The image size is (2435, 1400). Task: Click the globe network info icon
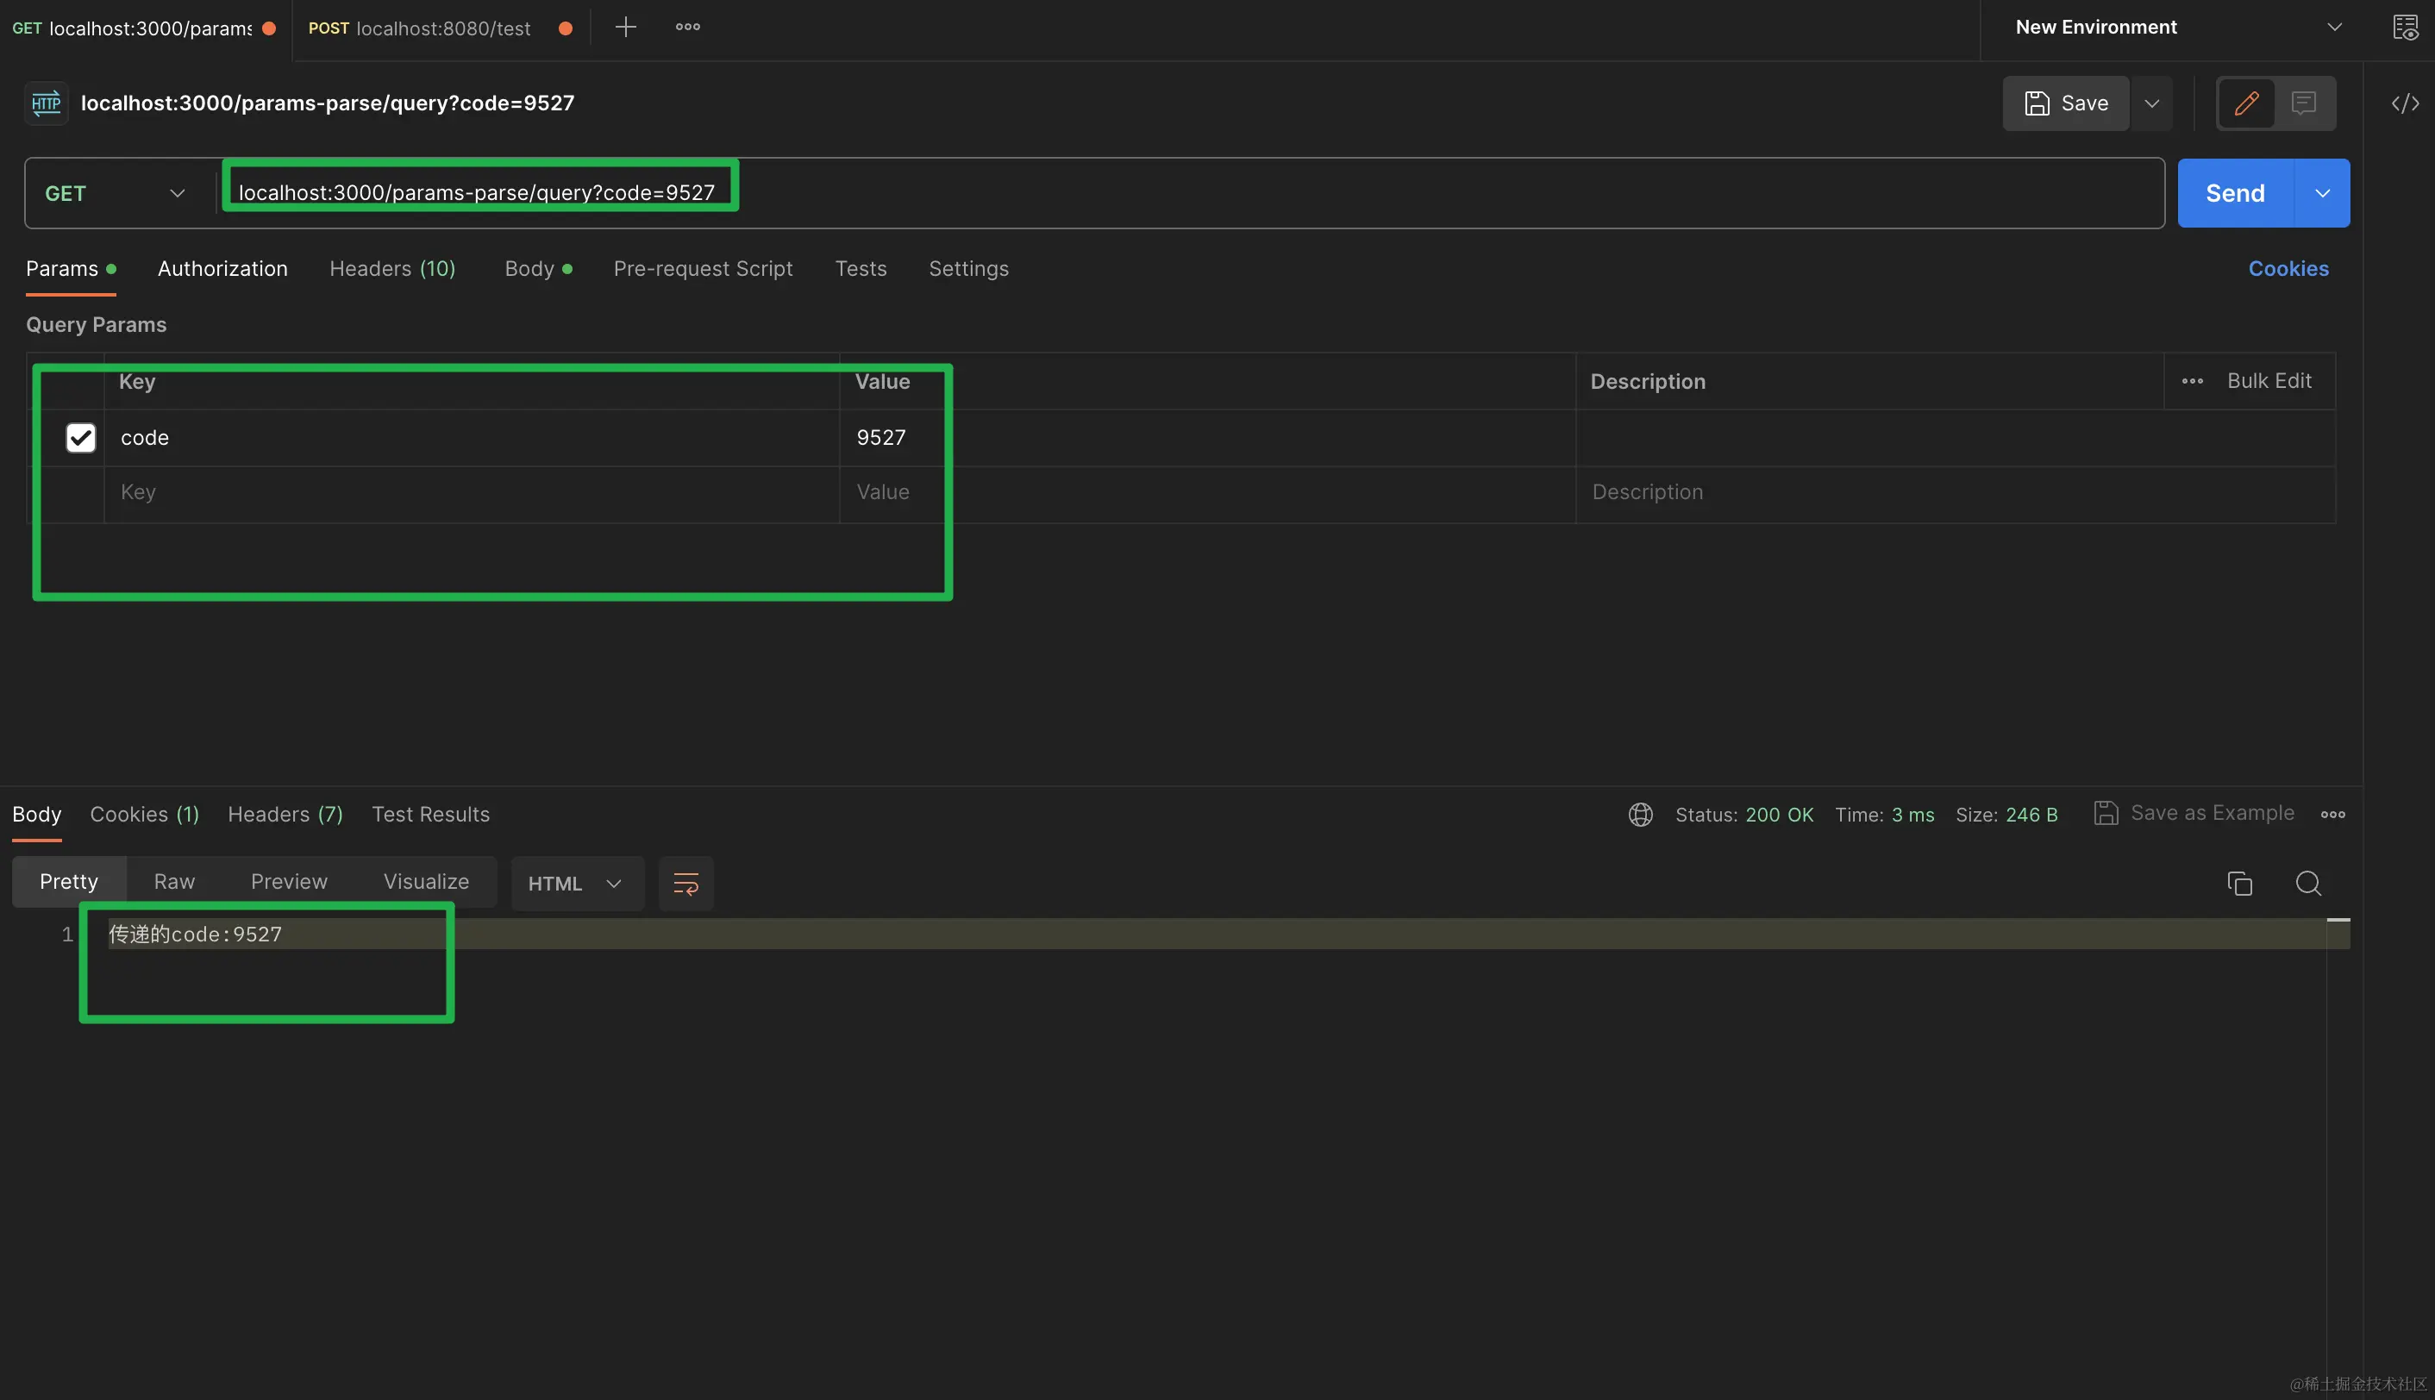pos(1641,815)
